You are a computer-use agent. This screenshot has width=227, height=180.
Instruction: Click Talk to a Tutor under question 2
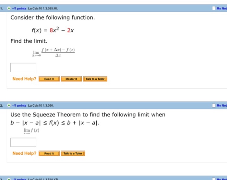coord(73,153)
